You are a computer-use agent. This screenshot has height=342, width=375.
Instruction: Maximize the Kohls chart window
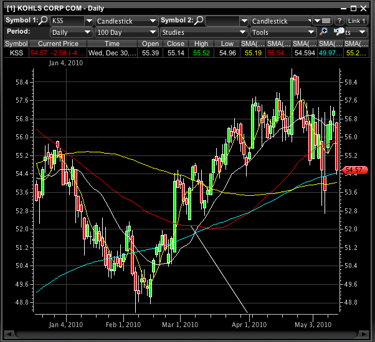coord(353,7)
